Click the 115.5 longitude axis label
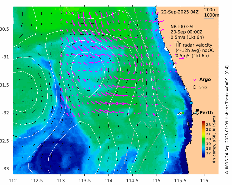 180,181
